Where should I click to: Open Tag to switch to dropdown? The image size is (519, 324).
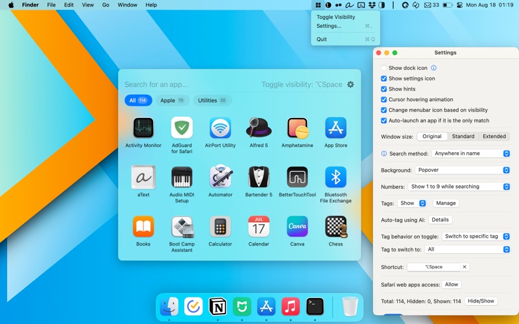point(467,249)
